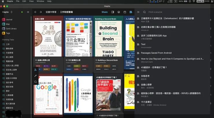Navigate back with the left arrow
The height and width of the screenshot is (118, 214).
[35, 12]
